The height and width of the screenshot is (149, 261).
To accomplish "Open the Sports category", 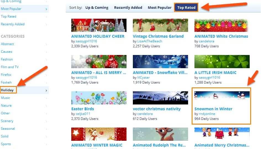I will point(6,144).
